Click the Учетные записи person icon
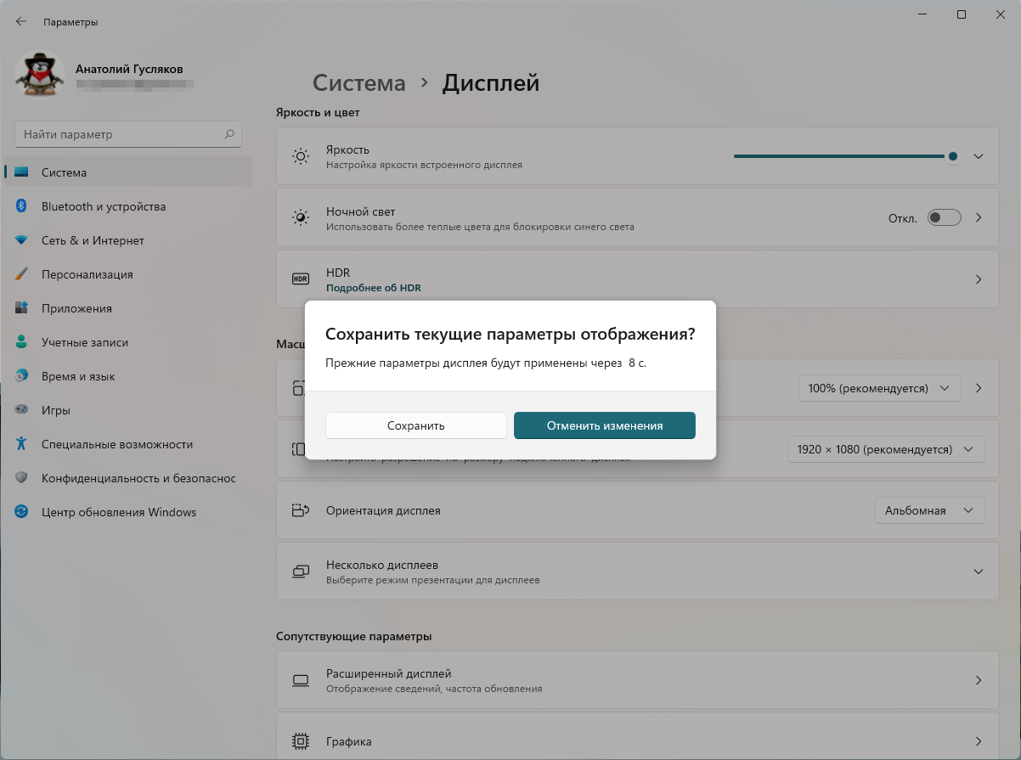1021x760 pixels. tap(22, 342)
